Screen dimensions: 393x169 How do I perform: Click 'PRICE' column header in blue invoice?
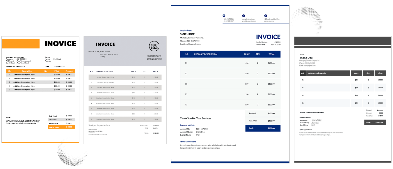tap(247, 54)
